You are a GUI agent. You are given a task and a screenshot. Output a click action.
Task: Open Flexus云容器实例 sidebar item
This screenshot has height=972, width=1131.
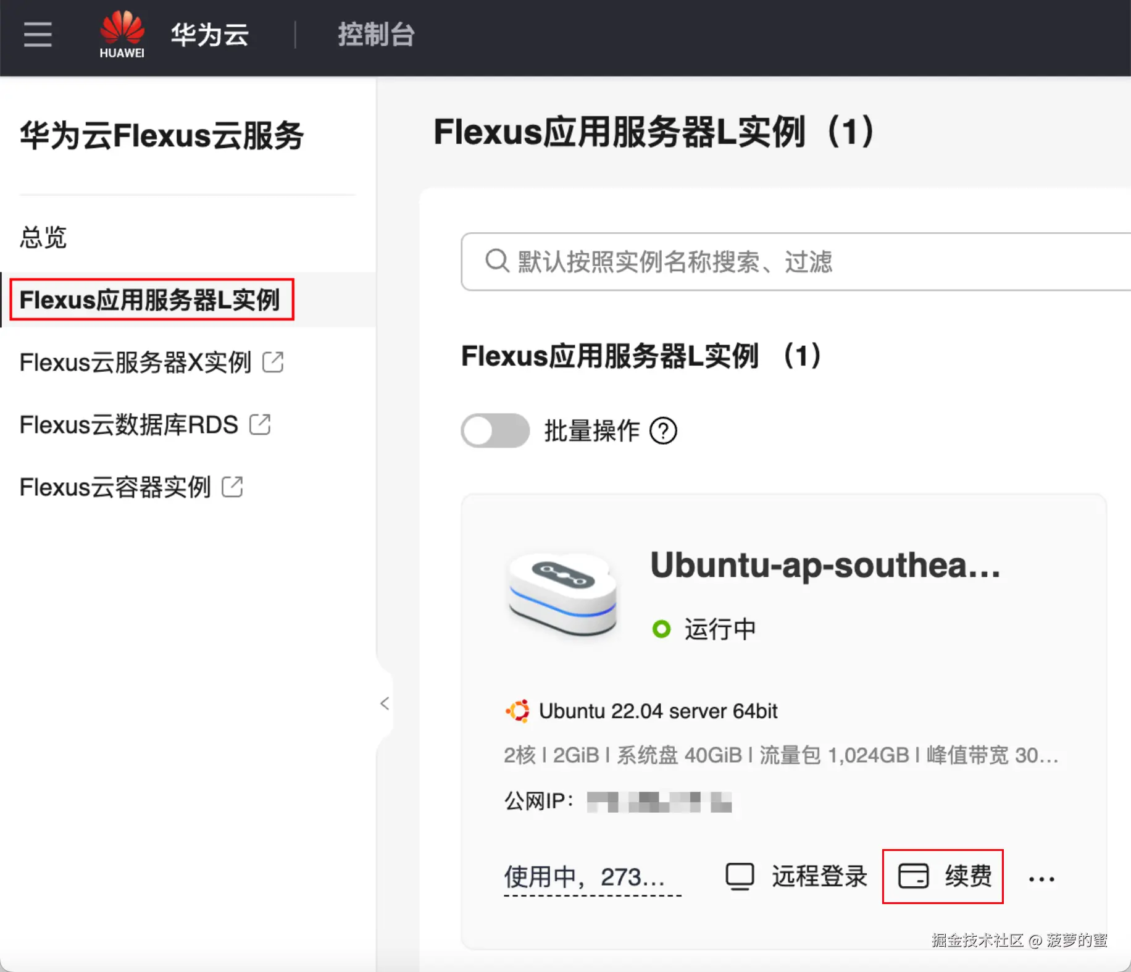coord(115,487)
